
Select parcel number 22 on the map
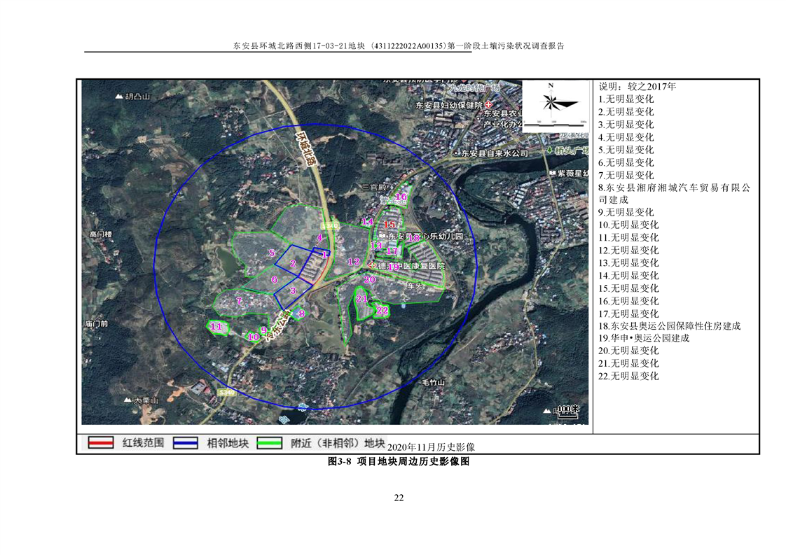tap(382, 310)
